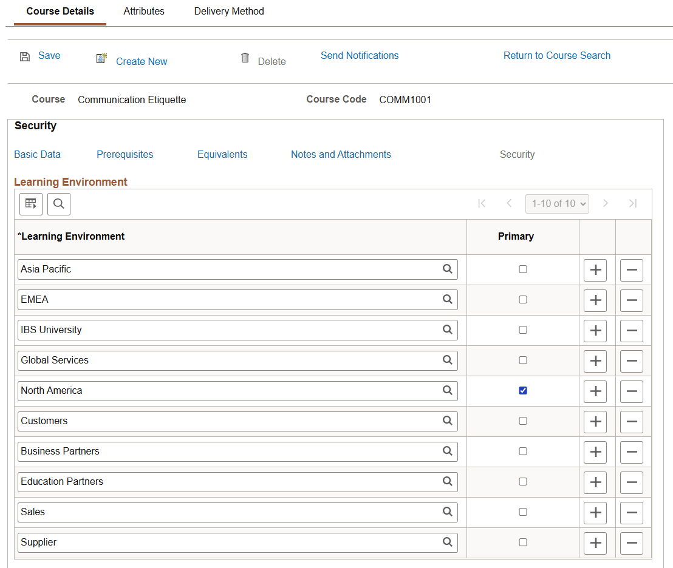Image resolution: width=673 pixels, height=568 pixels.
Task: Remove the Customers row
Action: point(632,422)
